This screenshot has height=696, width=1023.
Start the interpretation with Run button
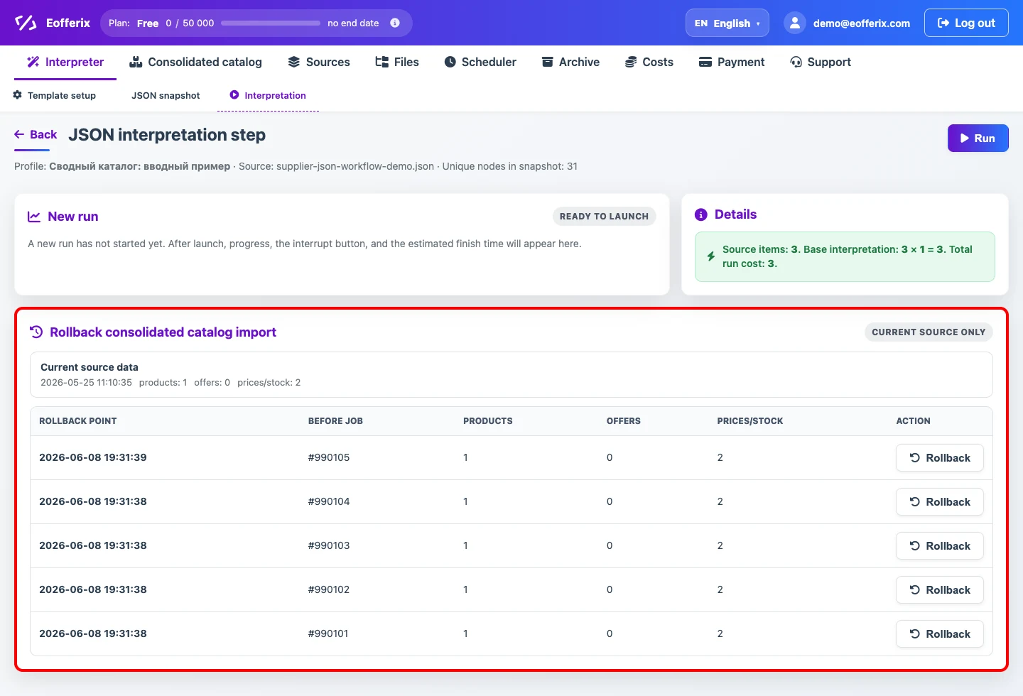(978, 138)
